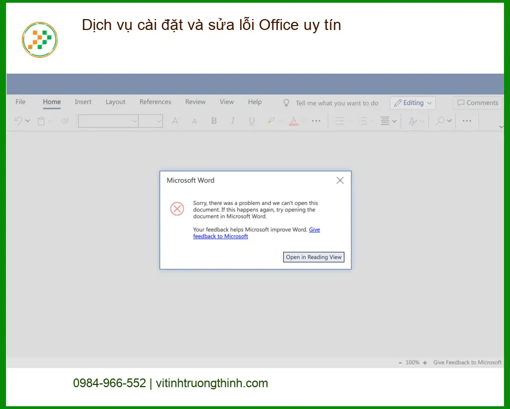Go to the References tab
The image size is (510, 409).
(155, 102)
